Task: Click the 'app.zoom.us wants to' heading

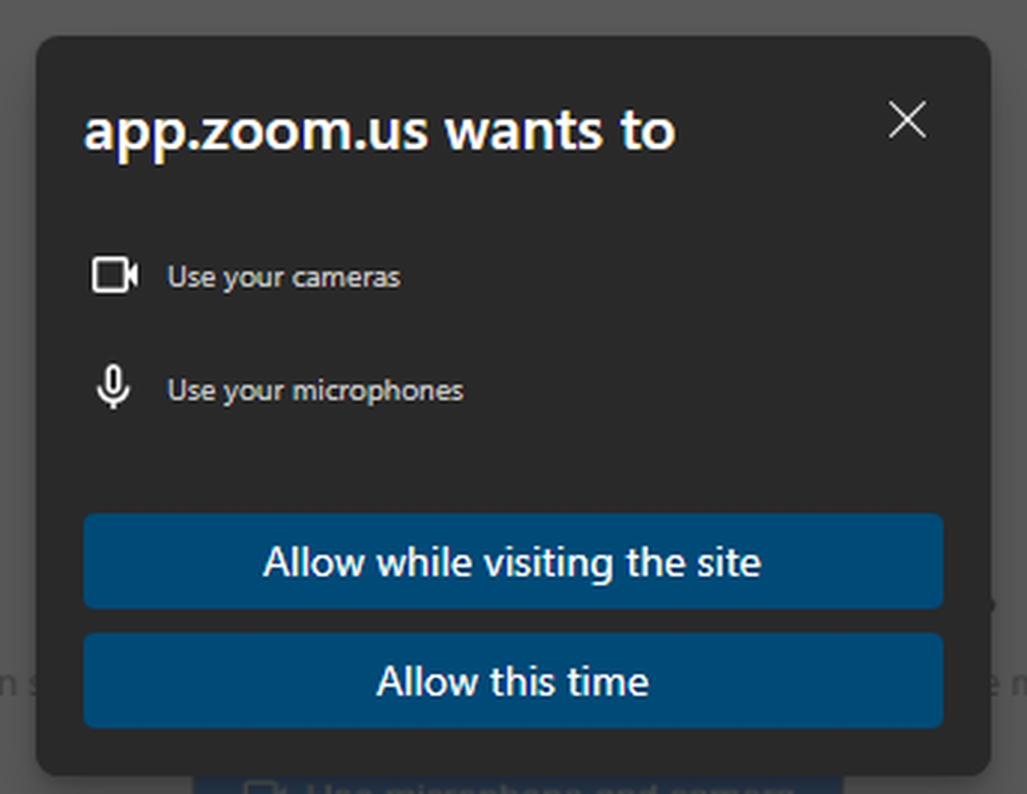Action: (x=379, y=130)
